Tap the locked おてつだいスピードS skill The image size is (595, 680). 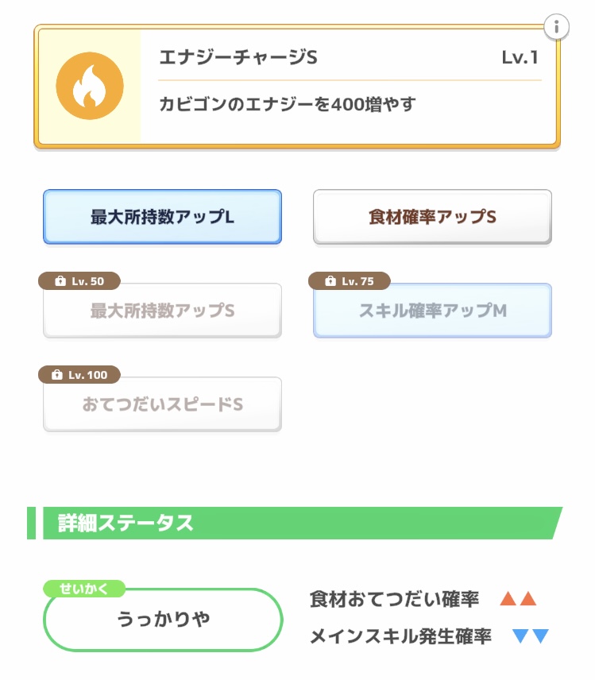click(x=162, y=405)
